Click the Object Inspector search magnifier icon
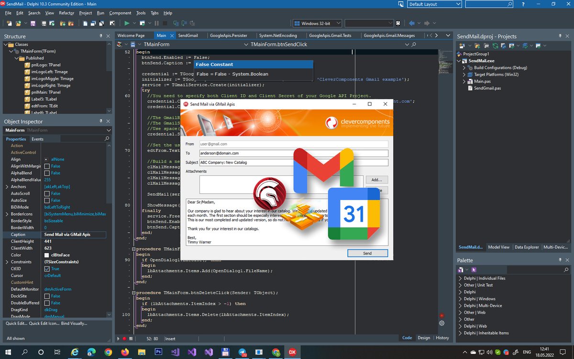This screenshot has width=574, height=359. click(107, 139)
